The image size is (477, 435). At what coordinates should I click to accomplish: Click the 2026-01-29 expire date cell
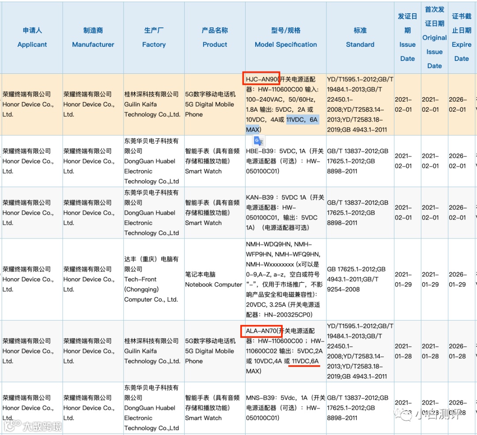462,279
